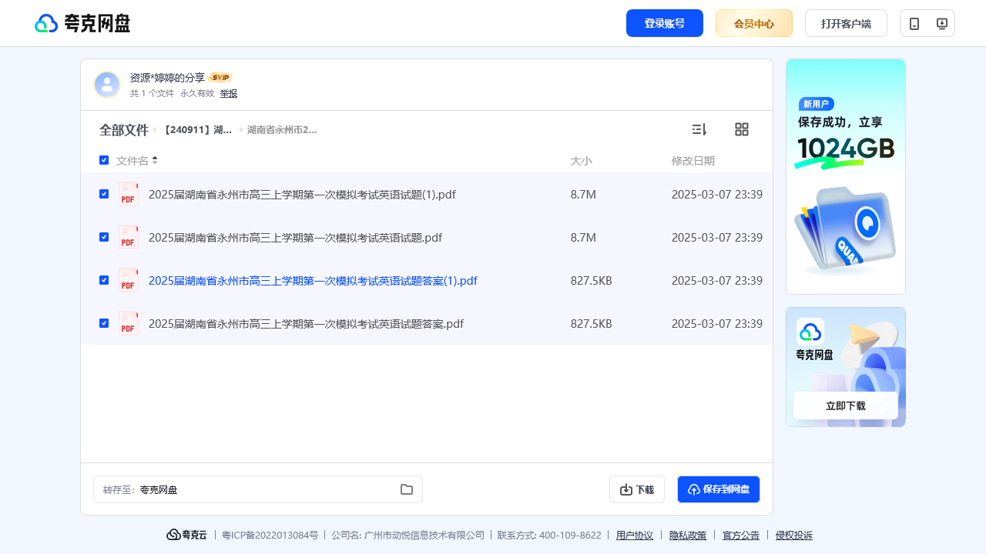Click the sharer's avatar icon
Screen dimensions: 986x554
point(107,85)
